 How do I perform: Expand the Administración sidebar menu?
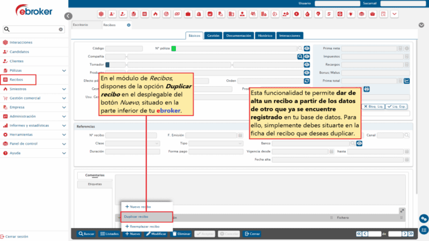[64, 116]
